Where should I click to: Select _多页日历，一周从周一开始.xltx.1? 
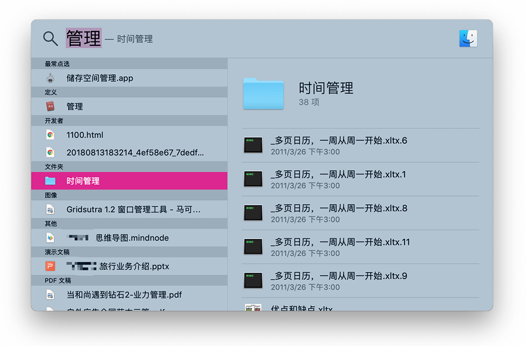pyautogui.click(x=360, y=179)
